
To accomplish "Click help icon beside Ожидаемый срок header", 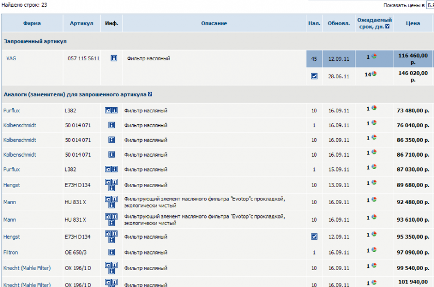I will click(x=388, y=27).
